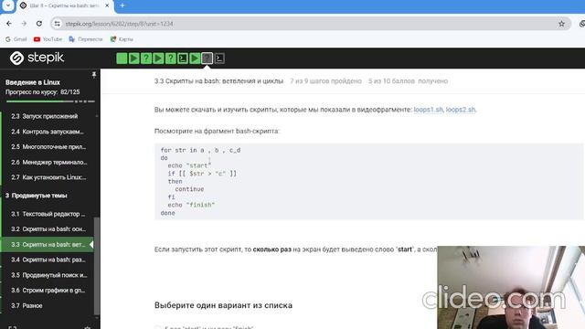The image size is (585, 329).
Task: Open lesson 3.6 Строим графики в gn...
Action: pyautogui.click(x=48, y=291)
